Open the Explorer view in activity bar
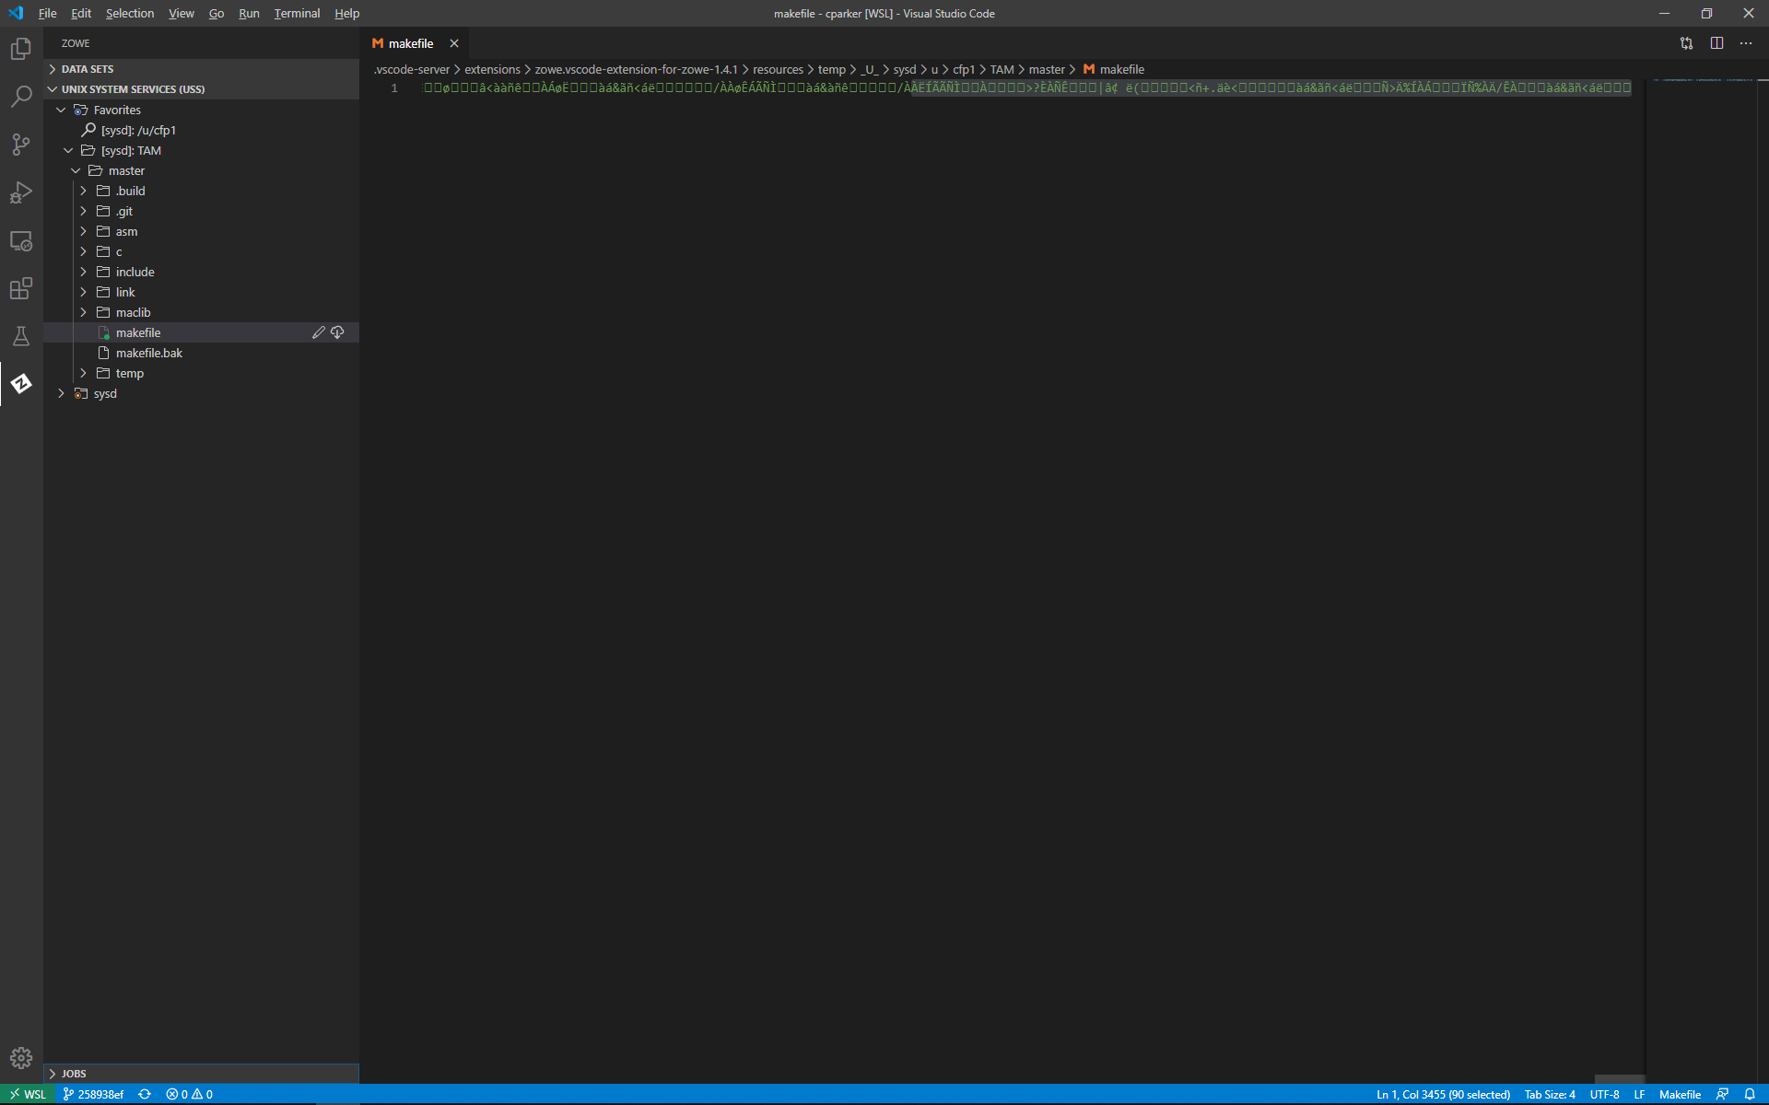The image size is (1769, 1105). (21, 48)
